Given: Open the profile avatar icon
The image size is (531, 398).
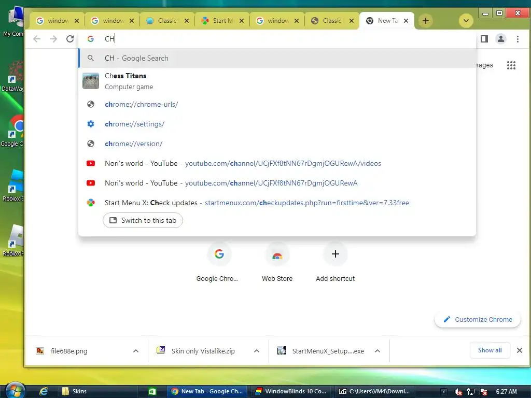Looking at the screenshot, I should (501, 39).
